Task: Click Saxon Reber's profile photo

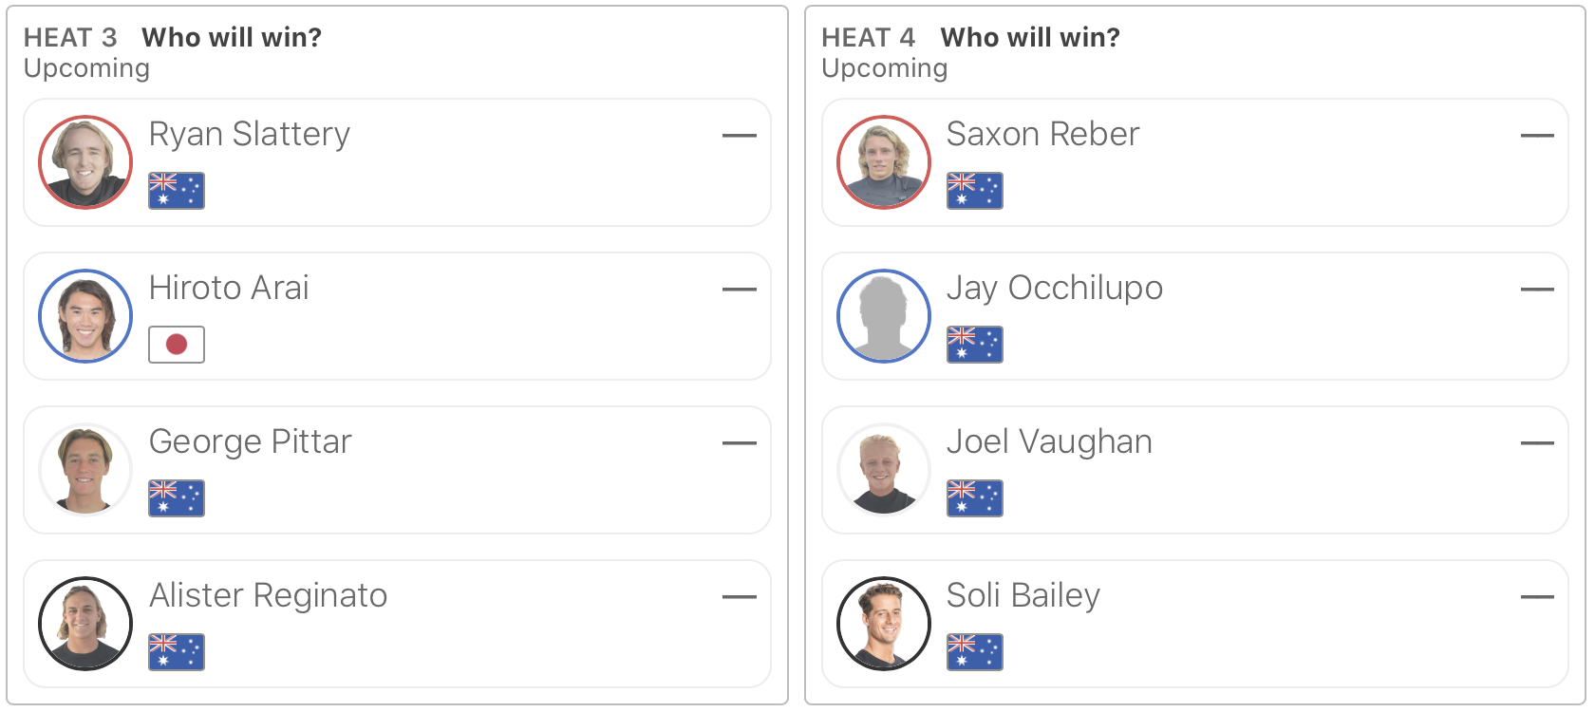Action: pyautogui.click(x=884, y=162)
